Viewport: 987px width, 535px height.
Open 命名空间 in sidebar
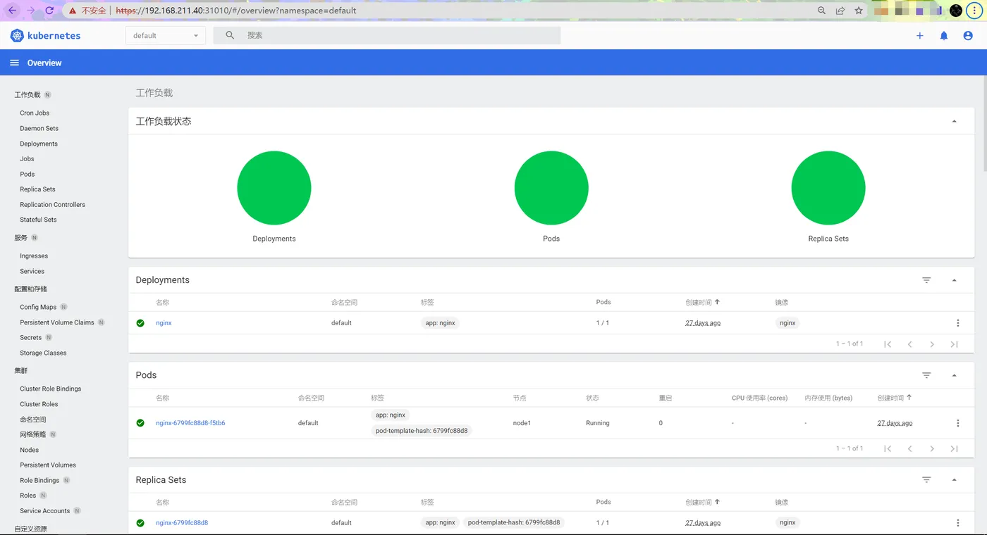[33, 420]
